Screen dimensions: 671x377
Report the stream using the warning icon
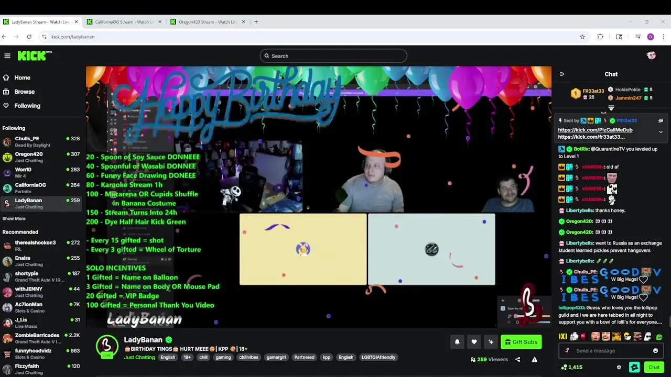pyautogui.click(x=534, y=360)
